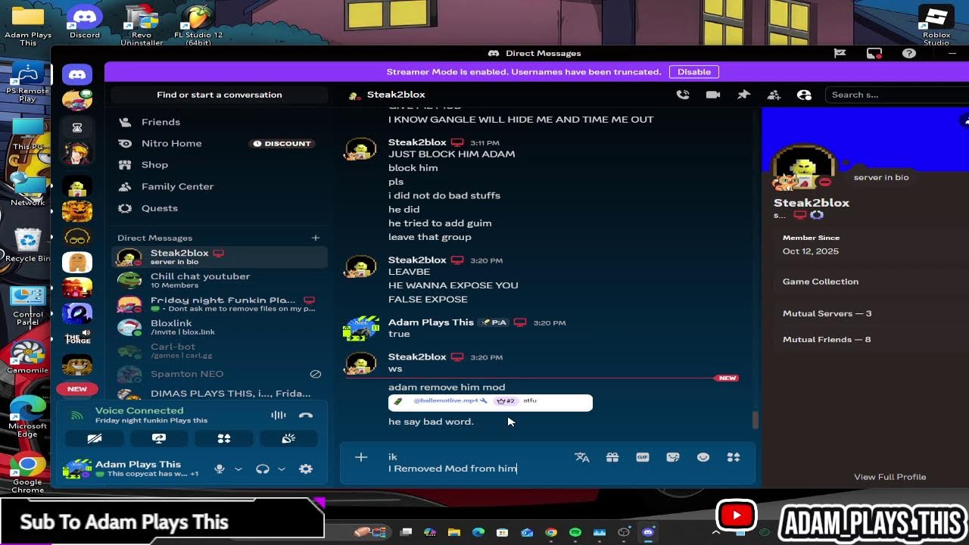This screenshot has height=545, width=969.
Task: Open Friday night Funkin Pla... conversation
Action: pos(220,304)
